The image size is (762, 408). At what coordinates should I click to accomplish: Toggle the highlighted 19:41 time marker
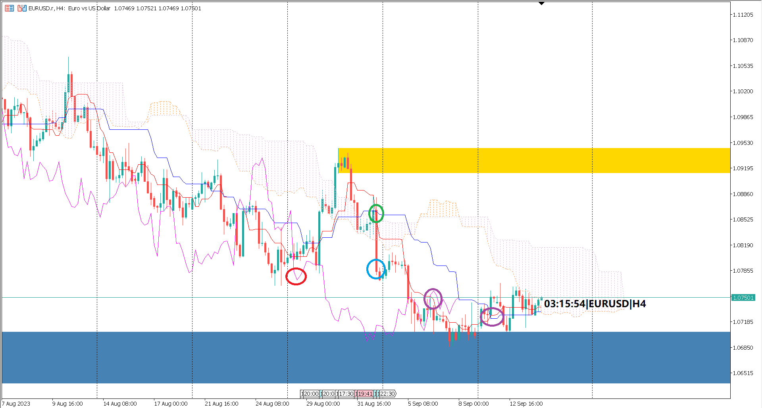[365, 394]
